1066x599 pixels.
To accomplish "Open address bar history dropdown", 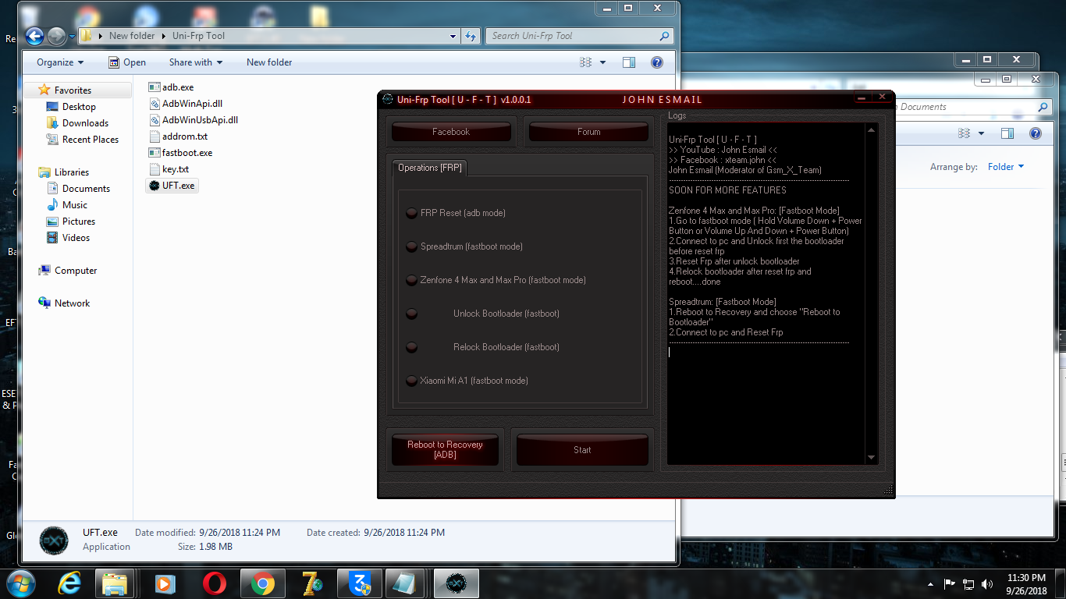I will tap(453, 36).
